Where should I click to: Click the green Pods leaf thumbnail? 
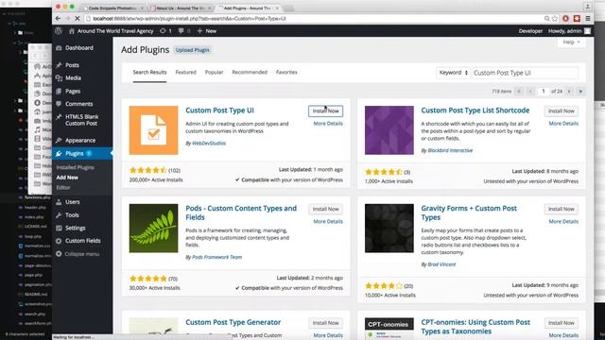[x=153, y=229]
